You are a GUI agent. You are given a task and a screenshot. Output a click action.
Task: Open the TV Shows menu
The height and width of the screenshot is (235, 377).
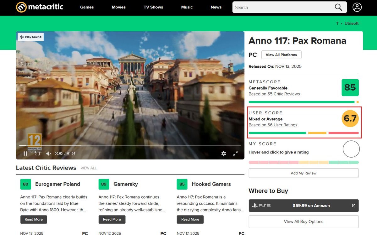click(153, 7)
